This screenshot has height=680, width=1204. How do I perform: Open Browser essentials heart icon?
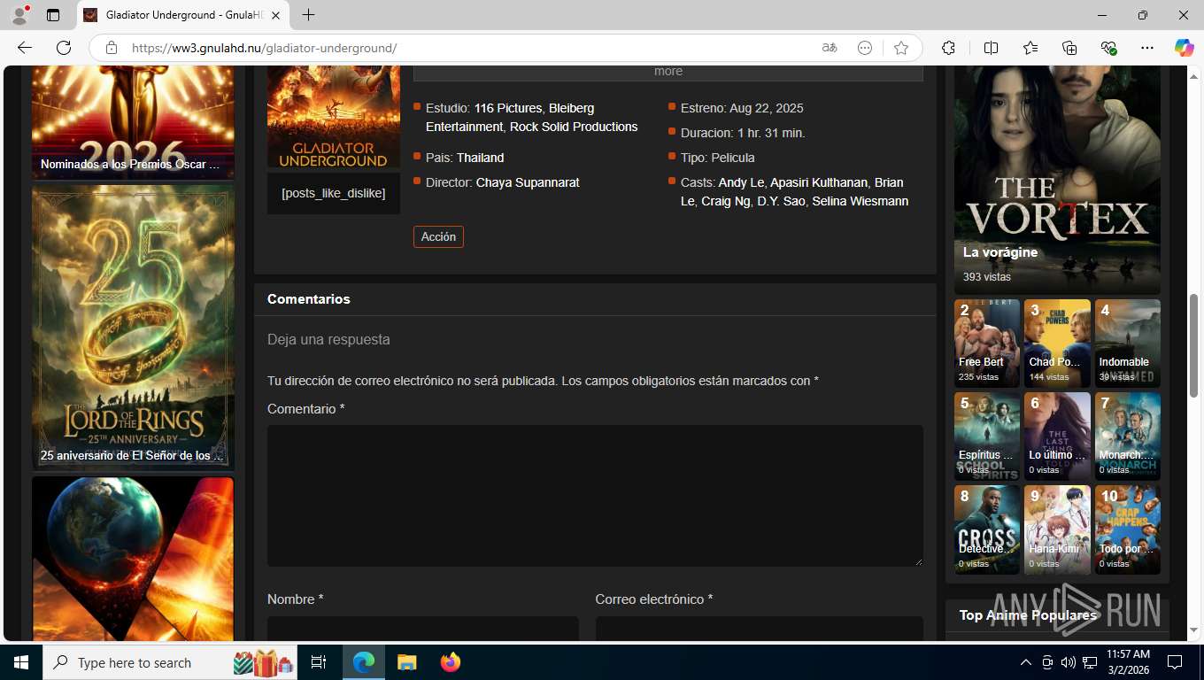[x=1108, y=48]
